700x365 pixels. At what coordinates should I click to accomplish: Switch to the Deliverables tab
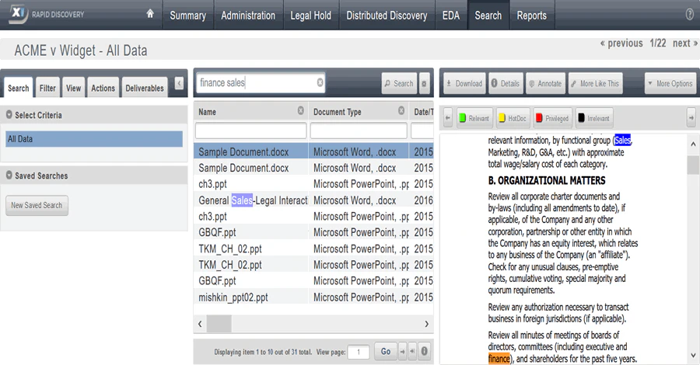[145, 88]
